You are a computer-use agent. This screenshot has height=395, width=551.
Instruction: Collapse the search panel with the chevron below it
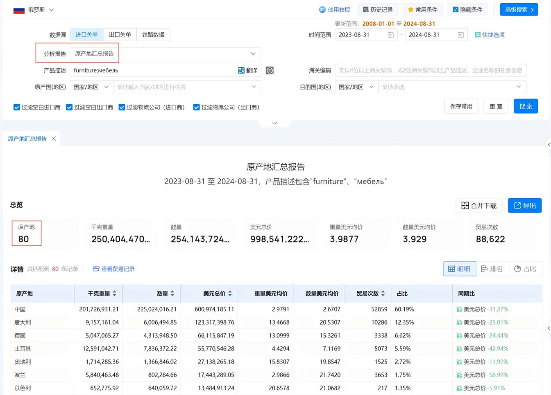pos(275,123)
